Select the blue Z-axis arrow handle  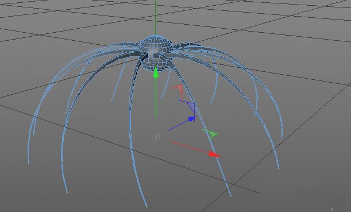click(x=191, y=119)
